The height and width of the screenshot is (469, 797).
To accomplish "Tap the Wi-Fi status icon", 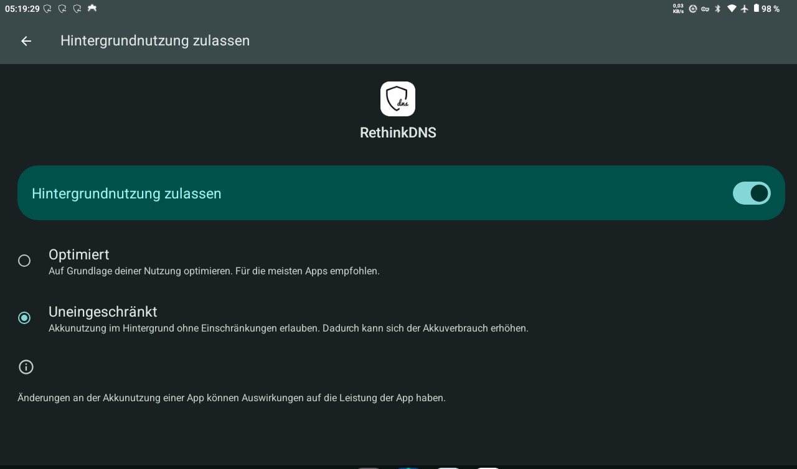I will [732, 9].
